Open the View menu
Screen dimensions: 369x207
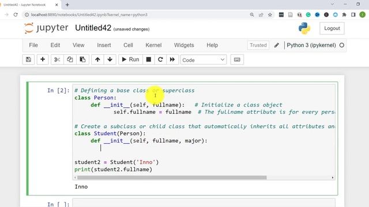pos(78,45)
